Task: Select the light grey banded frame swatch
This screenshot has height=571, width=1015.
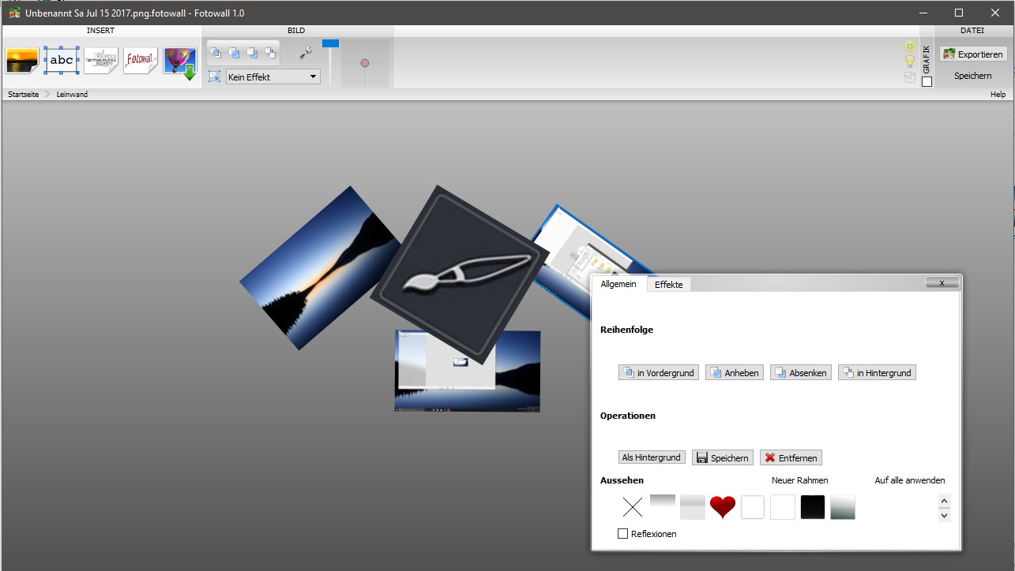Action: pos(693,507)
